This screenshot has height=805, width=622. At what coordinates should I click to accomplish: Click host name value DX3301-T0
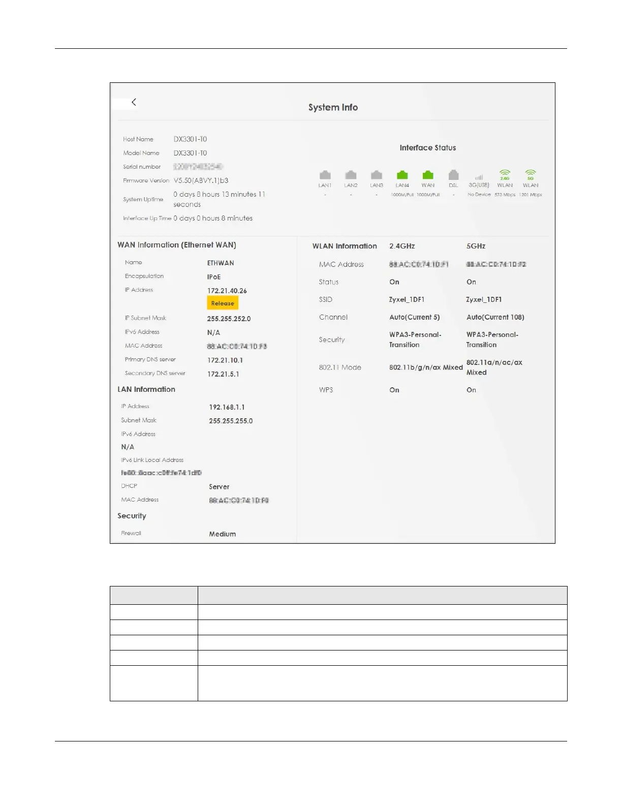190,139
